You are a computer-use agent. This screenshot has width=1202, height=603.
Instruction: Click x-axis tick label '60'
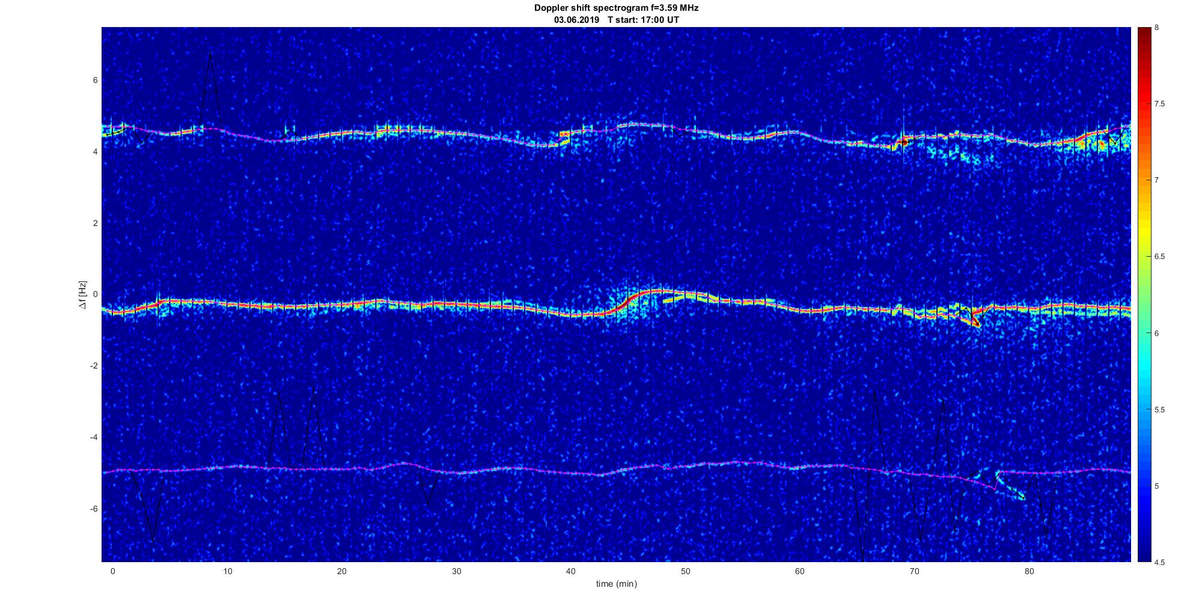click(799, 571)
